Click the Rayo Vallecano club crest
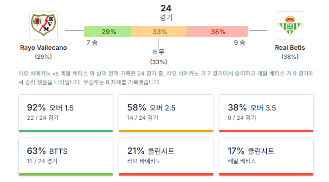 click(43, 25)
